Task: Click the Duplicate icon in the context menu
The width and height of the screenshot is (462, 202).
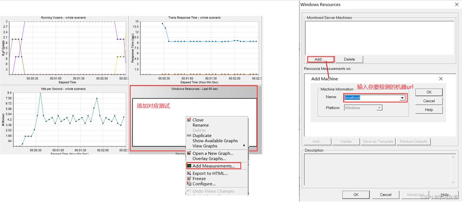Action: click(189, 136)
